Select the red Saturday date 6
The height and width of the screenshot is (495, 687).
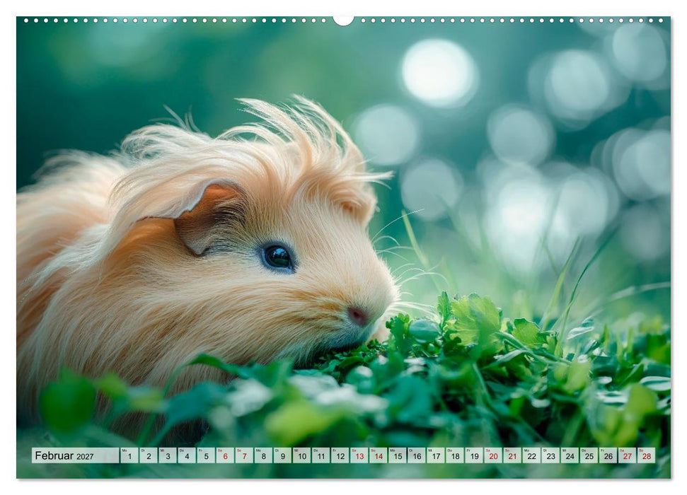click(225, 455)
